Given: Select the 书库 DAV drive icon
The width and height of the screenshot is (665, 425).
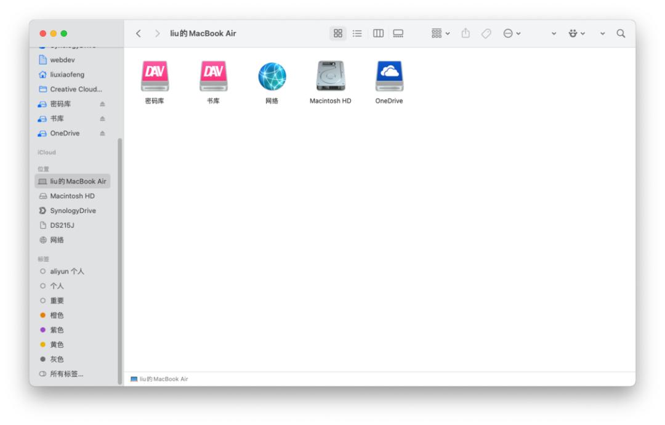Looking at the screenshot, I should coord(213,76).
